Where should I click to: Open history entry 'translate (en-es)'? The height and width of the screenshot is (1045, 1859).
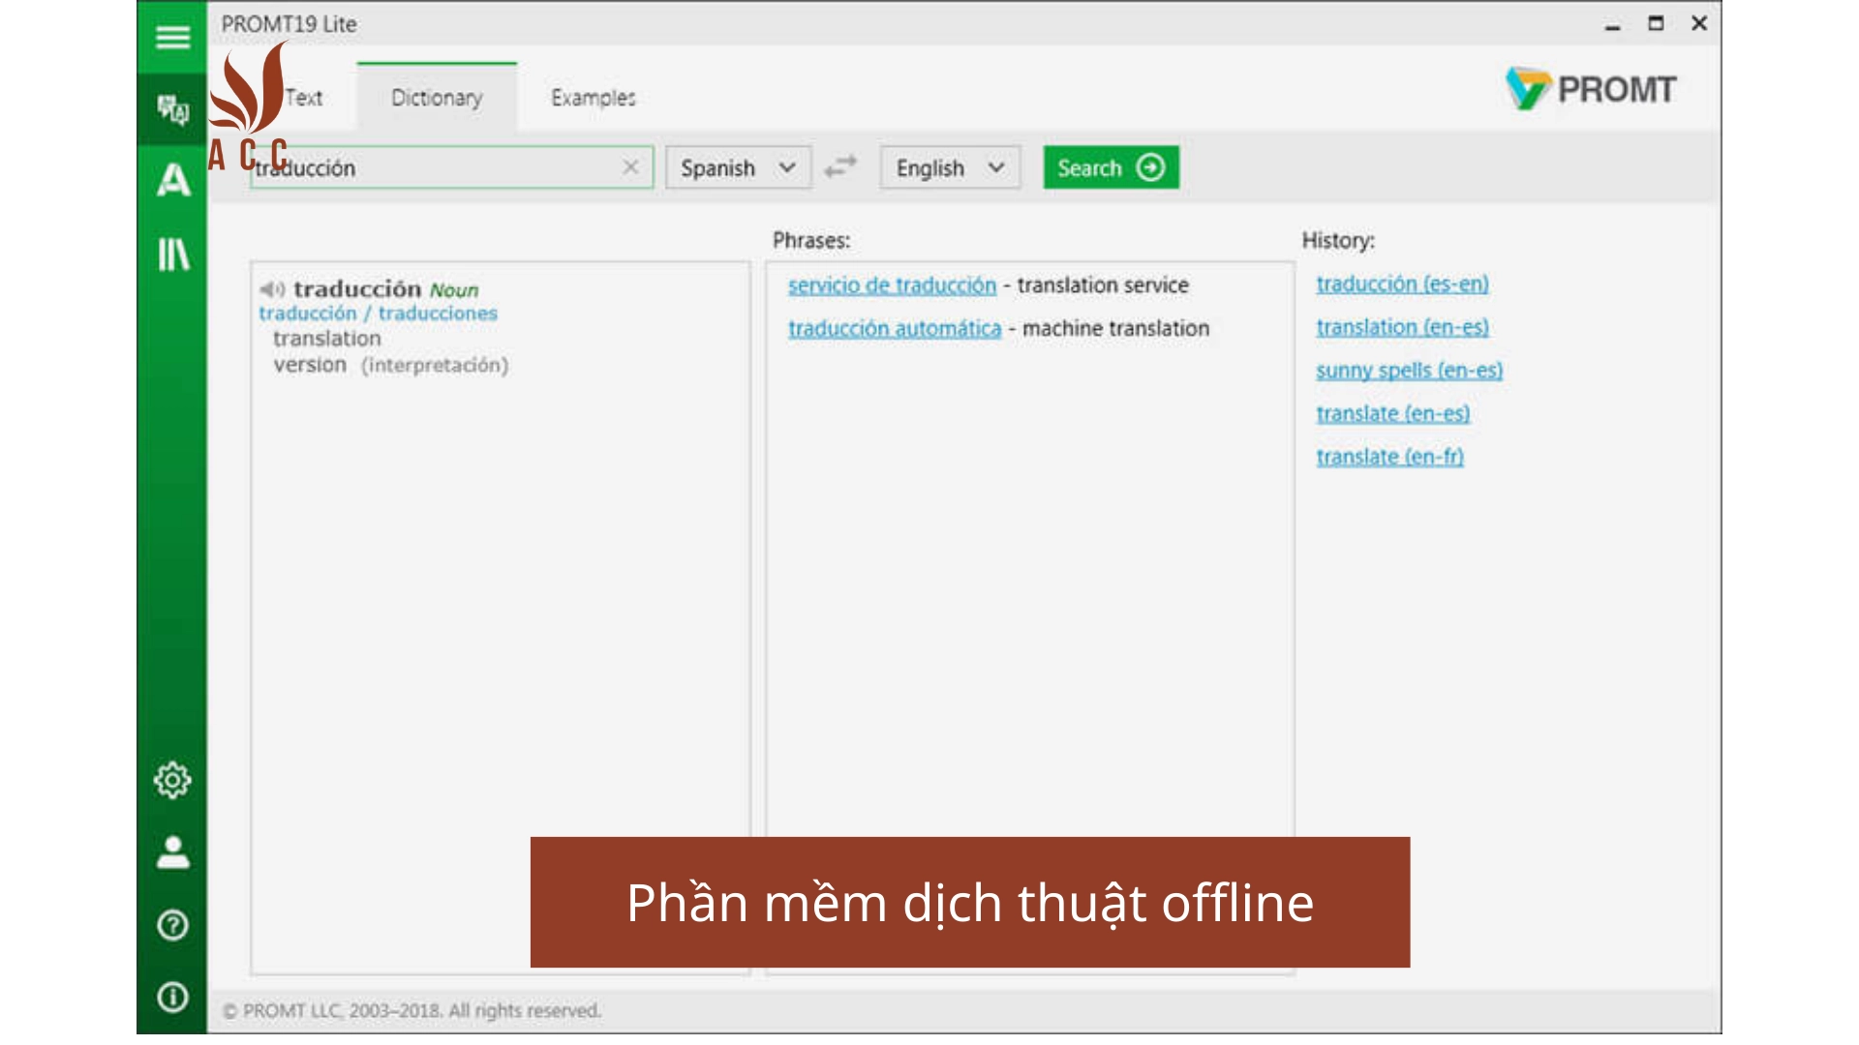(1392, 414)
